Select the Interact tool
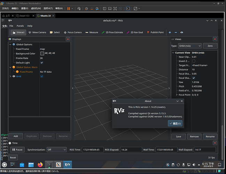226x174 pixels. coord(18,32)
